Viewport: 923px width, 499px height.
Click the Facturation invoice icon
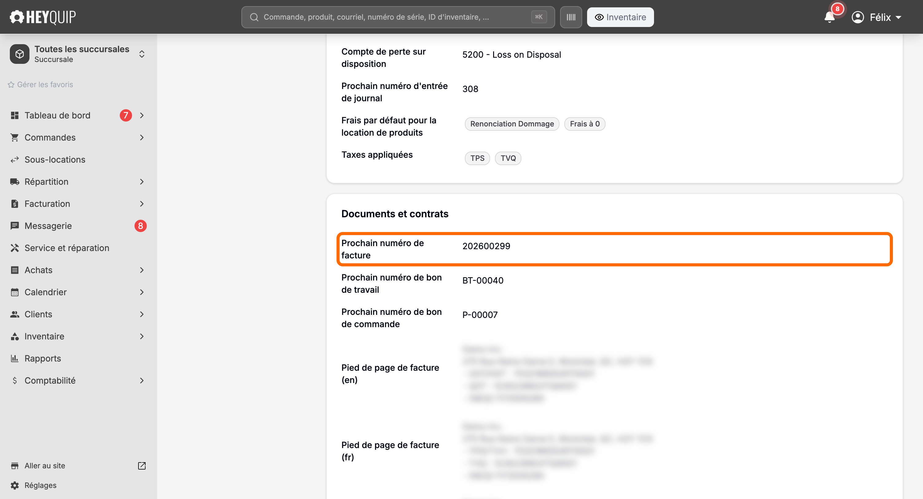(15, 204)
